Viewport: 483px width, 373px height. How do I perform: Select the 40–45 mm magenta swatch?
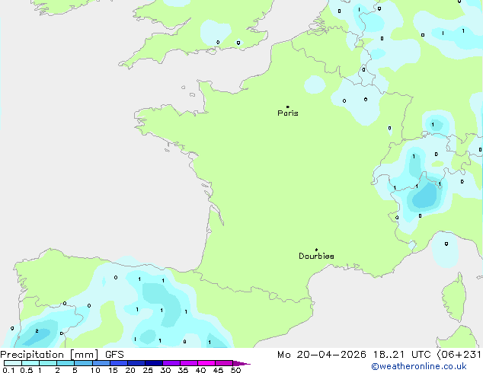tap(206, 363)
